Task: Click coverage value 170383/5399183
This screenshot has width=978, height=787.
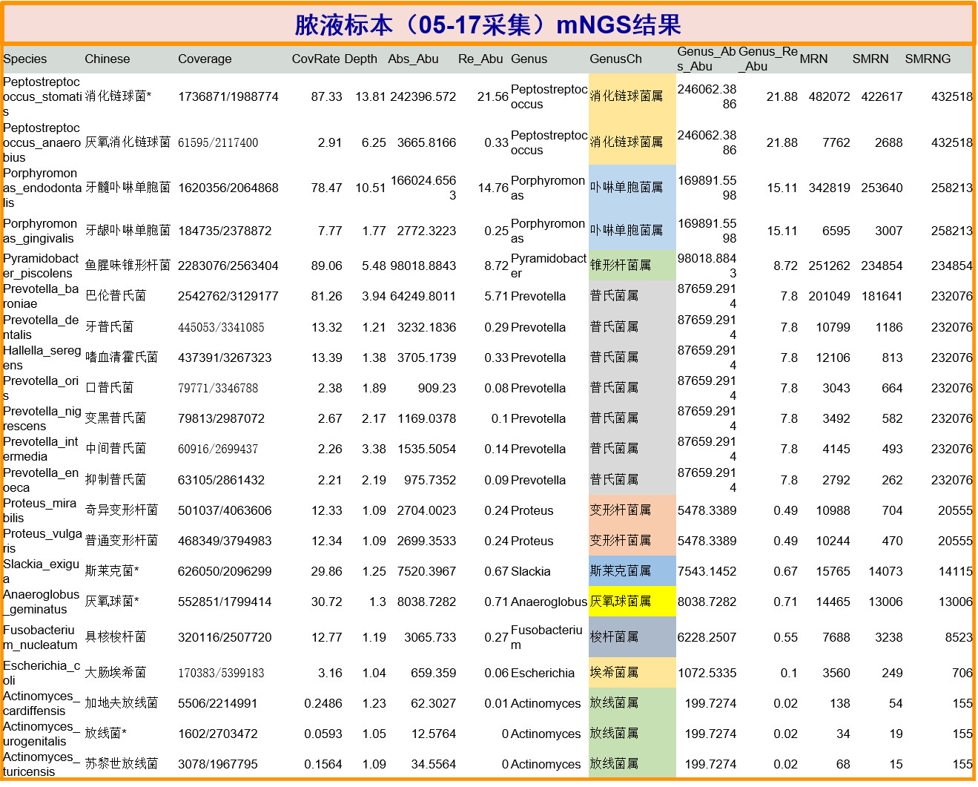Action: pyautogui.click(x=221, y=673)
